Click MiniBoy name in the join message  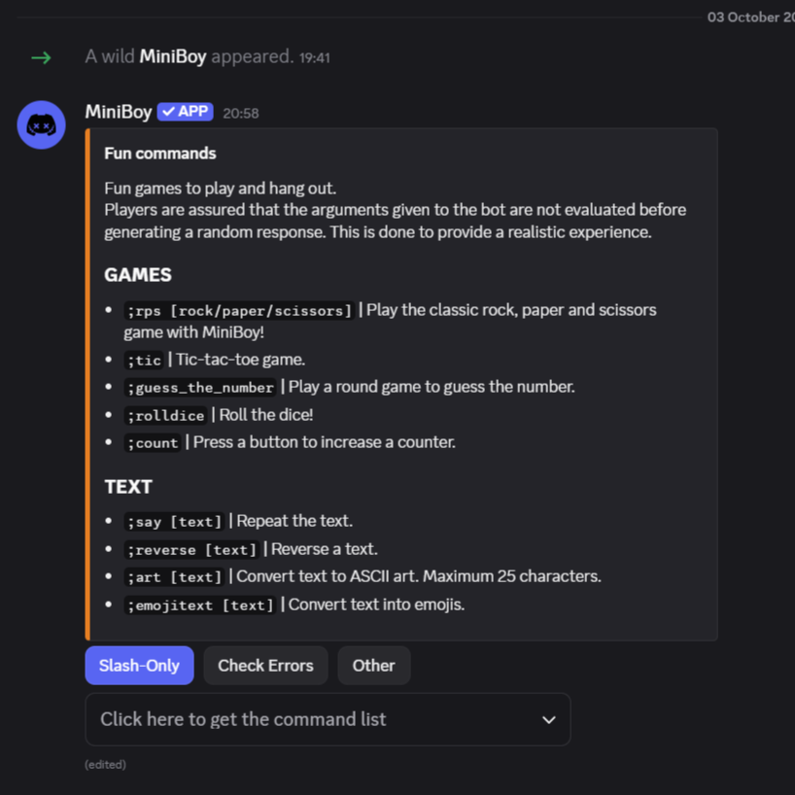tap(173, 56)
